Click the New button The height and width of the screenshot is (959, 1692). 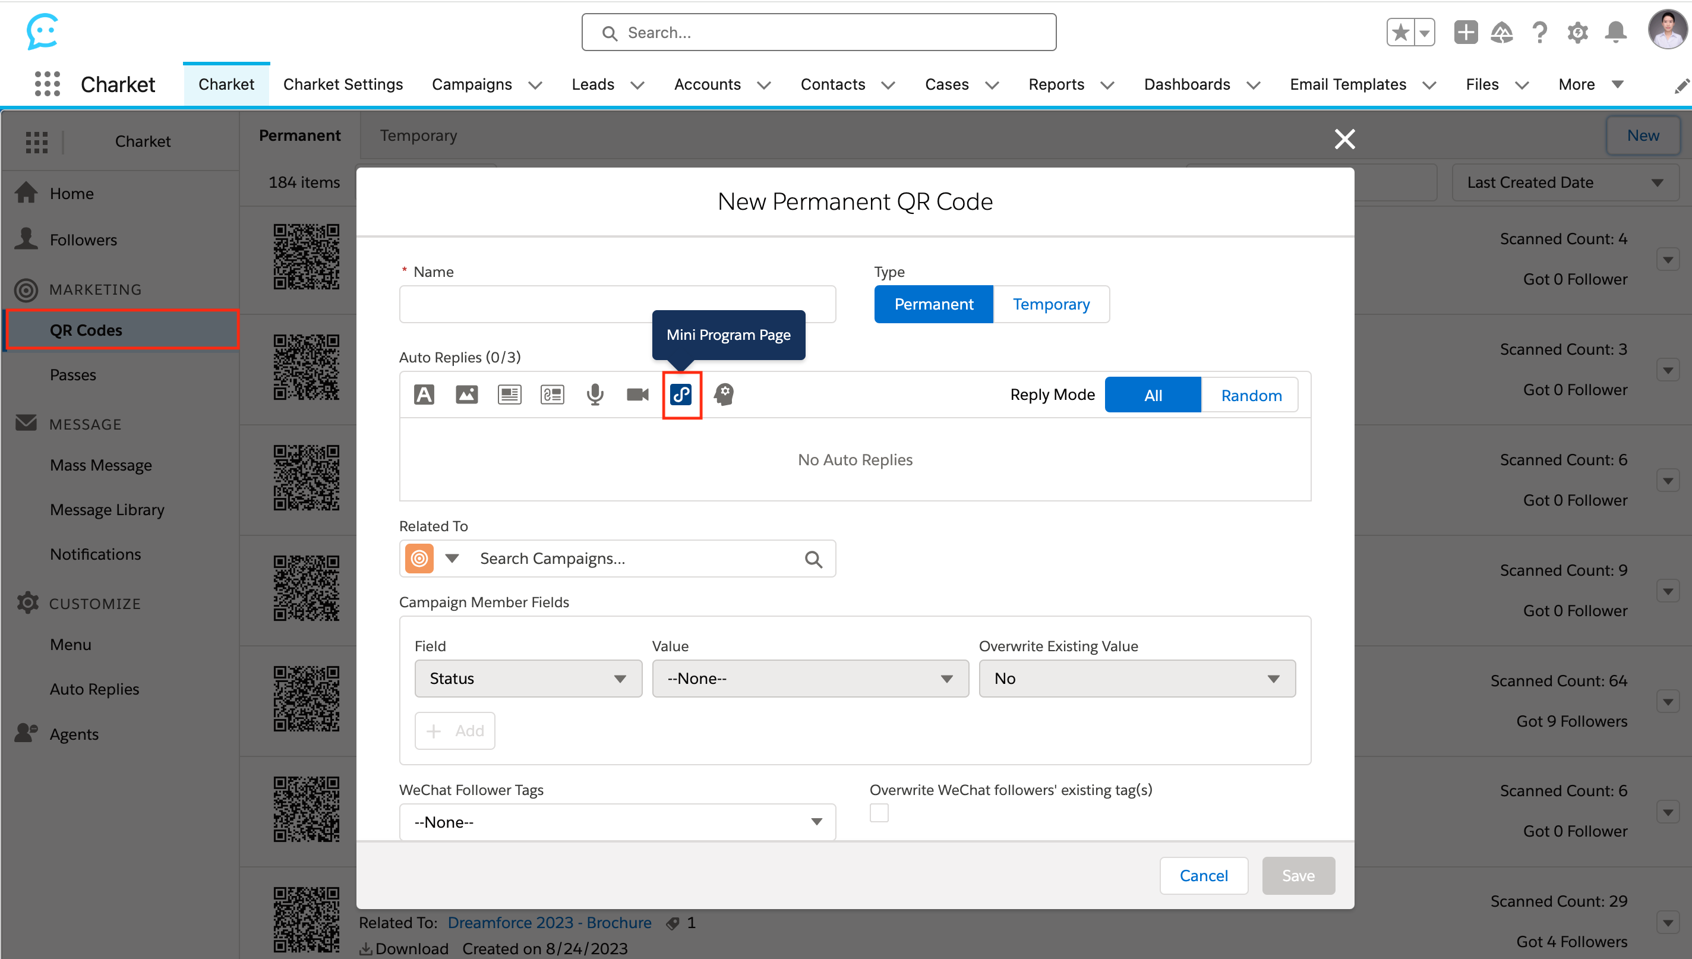pos(1643,135)
